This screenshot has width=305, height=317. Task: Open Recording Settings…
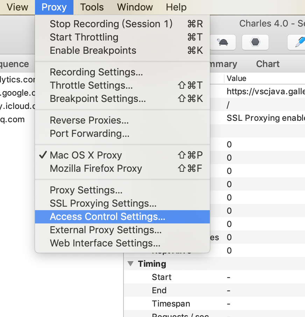[x=122, y=72]
